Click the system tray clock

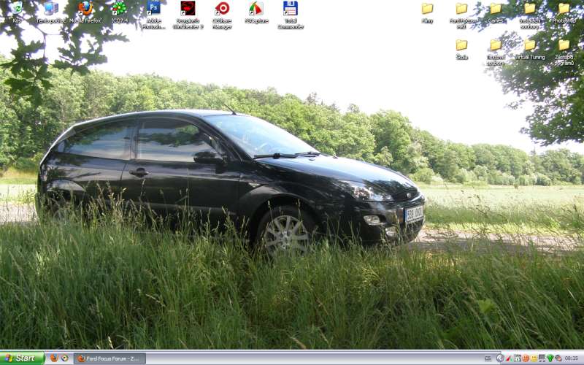pos(572,358)
